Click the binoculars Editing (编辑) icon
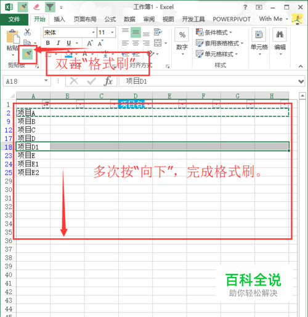The height and width of the screenshot is (317, 308). coord(280,34)
